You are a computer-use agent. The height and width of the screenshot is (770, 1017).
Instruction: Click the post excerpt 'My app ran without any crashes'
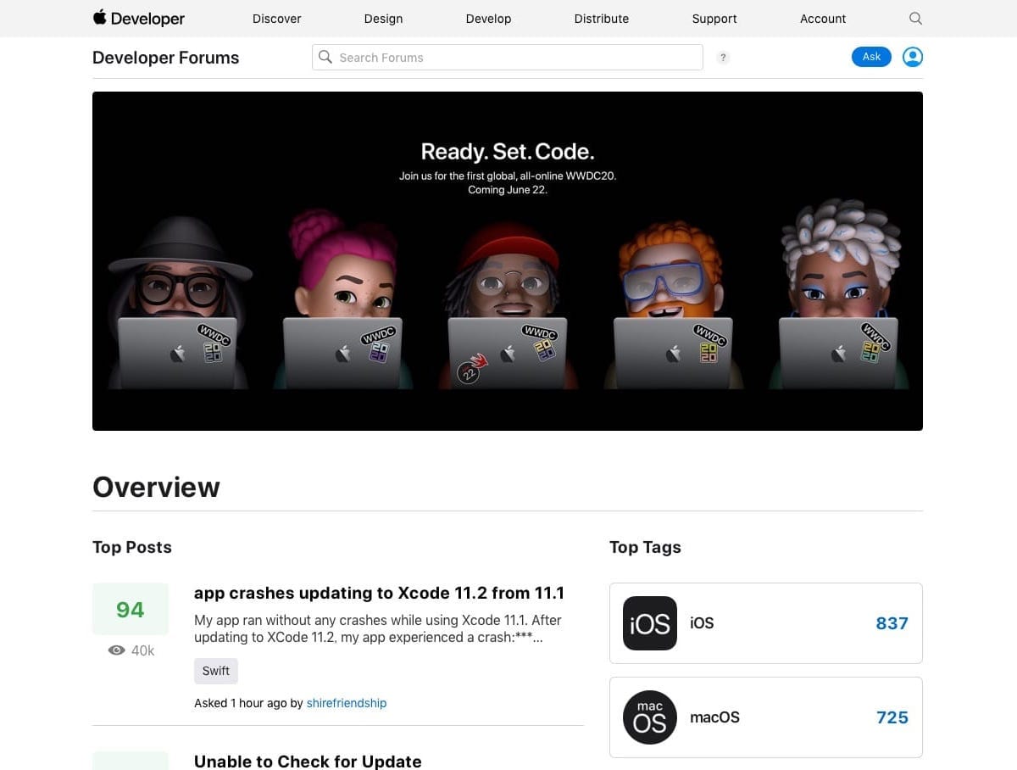(378, 628)
